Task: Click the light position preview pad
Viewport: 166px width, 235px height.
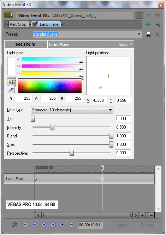Action: (x=108, y=76)
